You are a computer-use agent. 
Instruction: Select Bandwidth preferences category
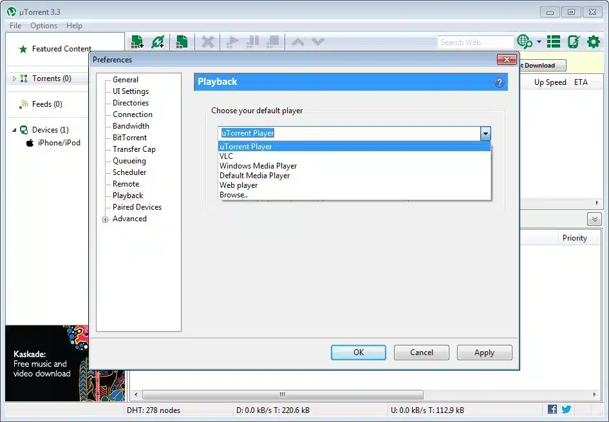coord(131,126)
